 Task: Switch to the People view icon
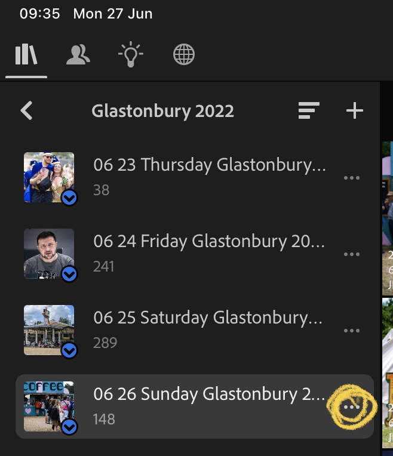click(x=78, y=56)
